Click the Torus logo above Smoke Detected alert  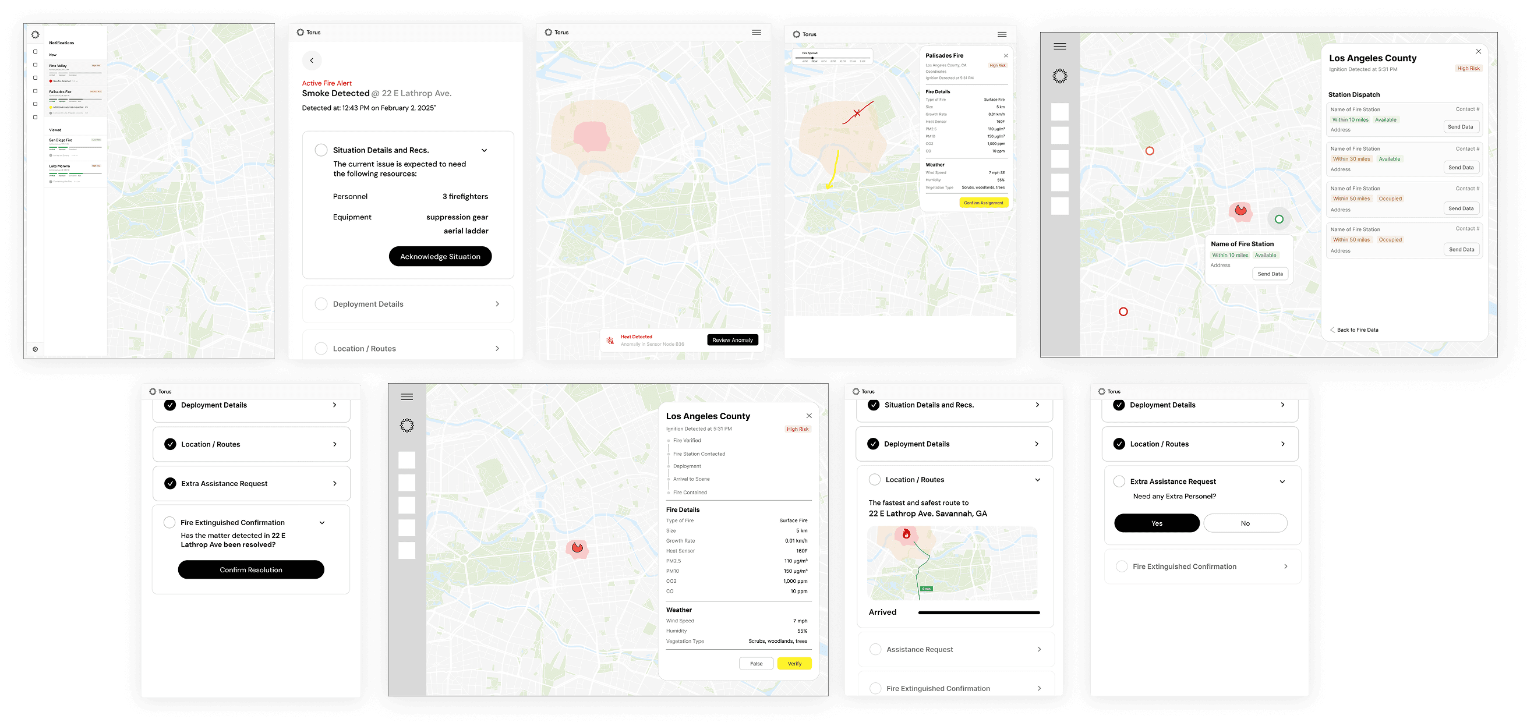tap(301, 33)
